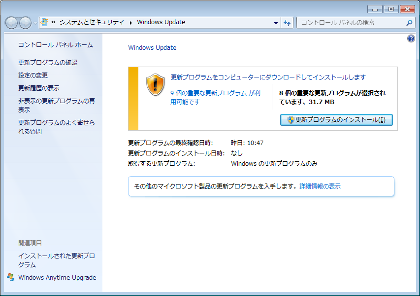Click the shield icon on the install button
420x296 pixels.
(291, 120)
